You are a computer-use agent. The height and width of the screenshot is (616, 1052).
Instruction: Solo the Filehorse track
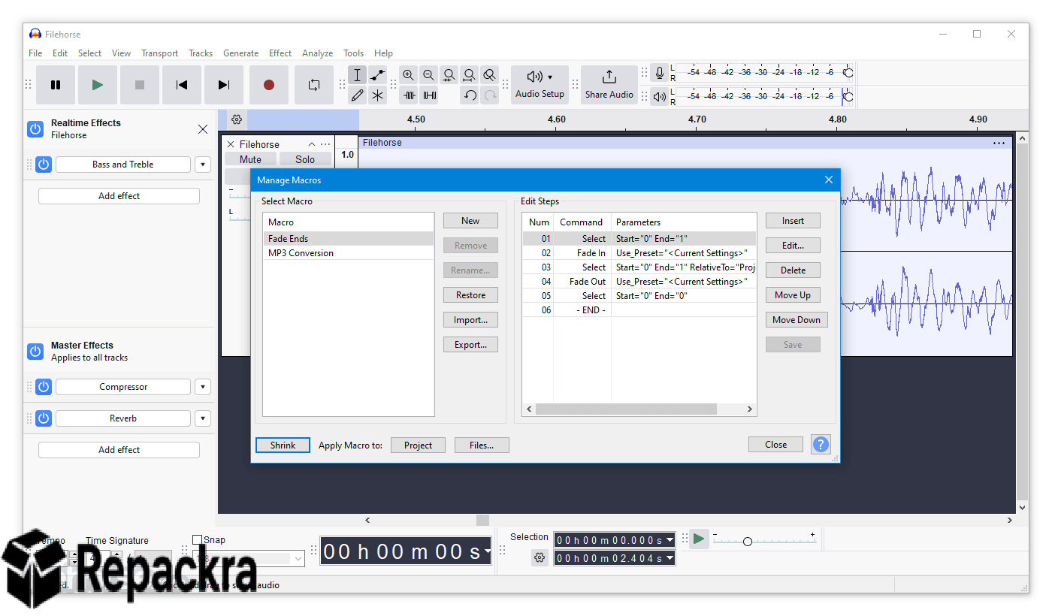click(305, 159)
